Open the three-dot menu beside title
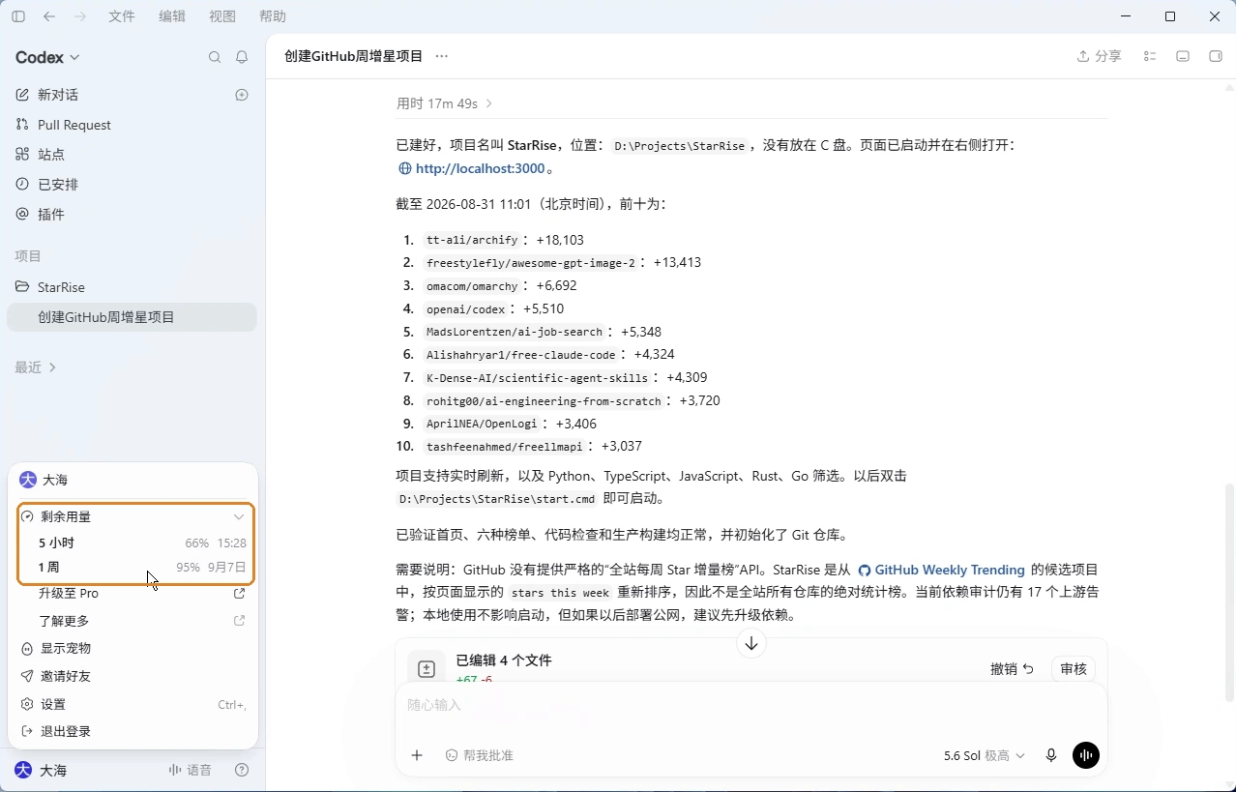Viewport: 1236px width, 792px height. [442, 57]
